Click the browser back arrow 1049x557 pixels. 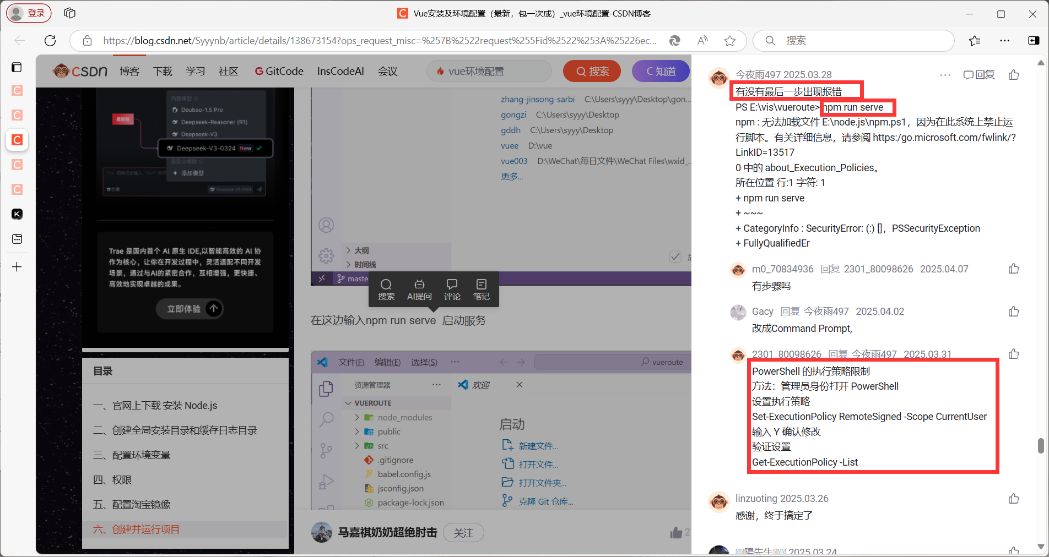(x=20, y=41)
